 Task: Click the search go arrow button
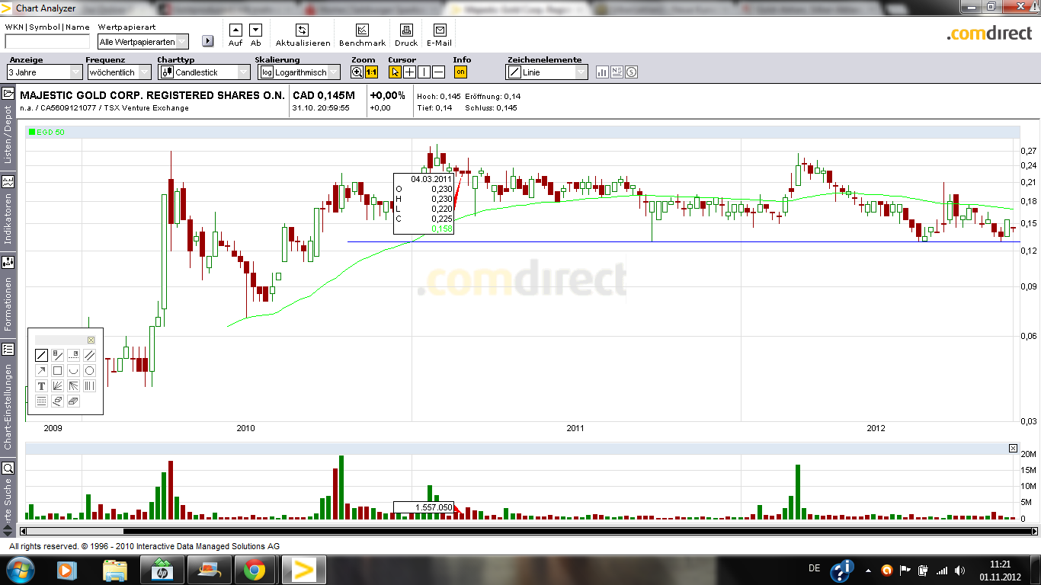208,41
